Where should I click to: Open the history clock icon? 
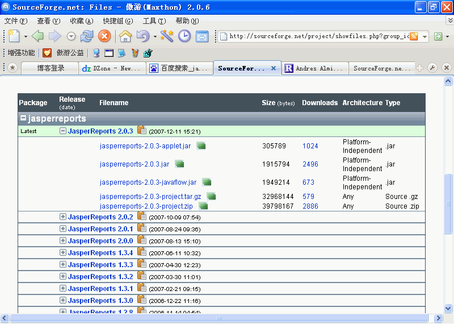[x=184, y=36]
